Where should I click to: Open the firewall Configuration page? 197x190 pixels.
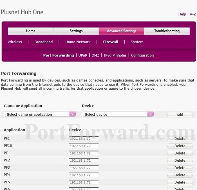142,55
